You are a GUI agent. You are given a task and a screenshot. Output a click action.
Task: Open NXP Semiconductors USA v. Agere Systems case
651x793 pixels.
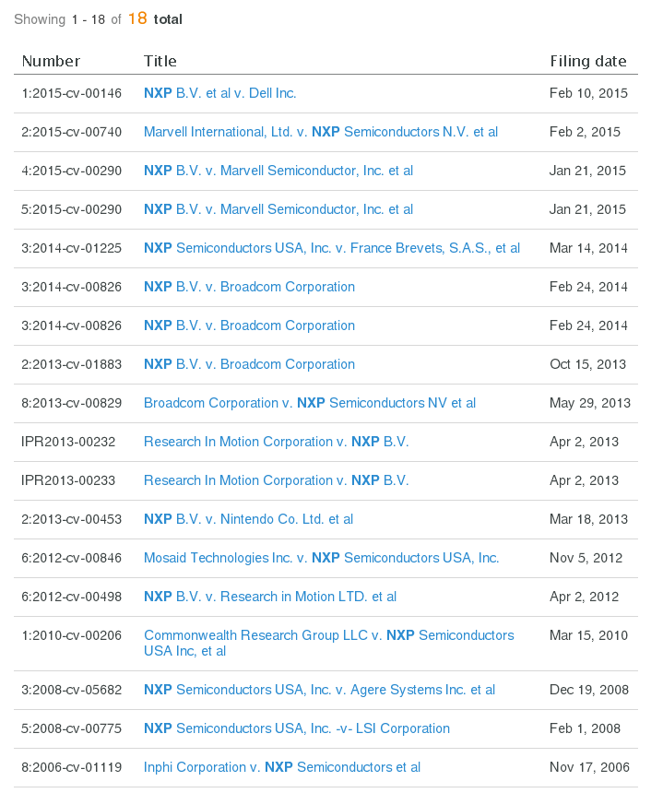[318, 690]
